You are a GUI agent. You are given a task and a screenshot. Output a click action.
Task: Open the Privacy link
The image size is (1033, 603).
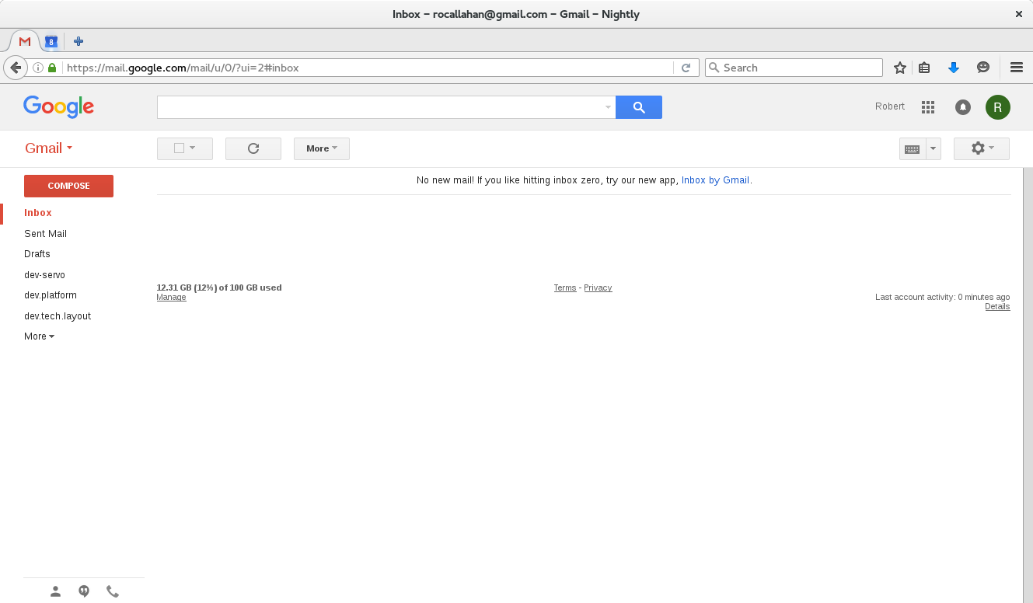point(598,288)
